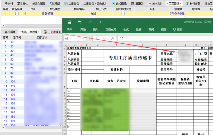The image size is (213, 135).
Task: Switch to the 子物料 tab
Action: (x=9, y=3)
